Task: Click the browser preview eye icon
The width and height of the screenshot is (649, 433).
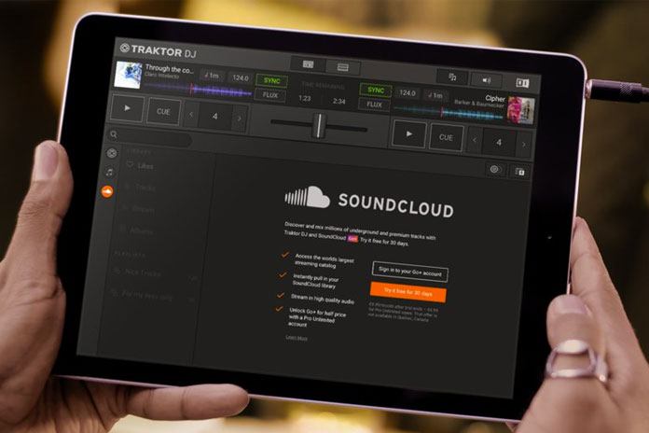Action: (x=494, y=170)
